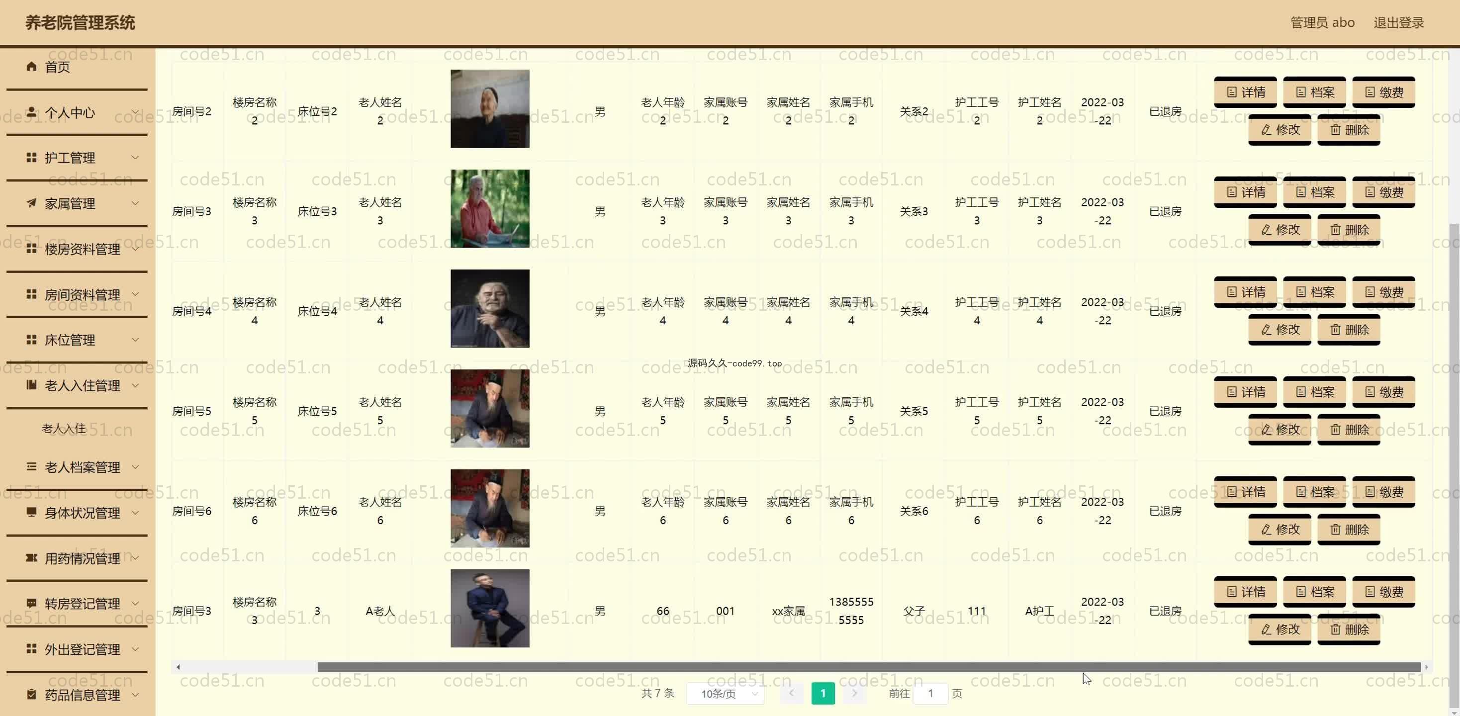Image resolution: width=1460 pixels, height=716 pixels.
Task: Open photo thumbnail of A老人
Action: pos(490,608)
